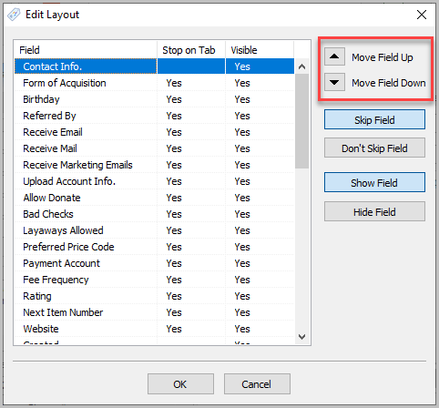Select the Rating field row

click(154, 296)
